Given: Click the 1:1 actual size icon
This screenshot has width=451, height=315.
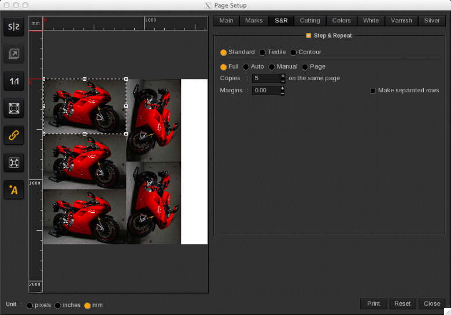Looking at the screenshot, I should (14, 81).
